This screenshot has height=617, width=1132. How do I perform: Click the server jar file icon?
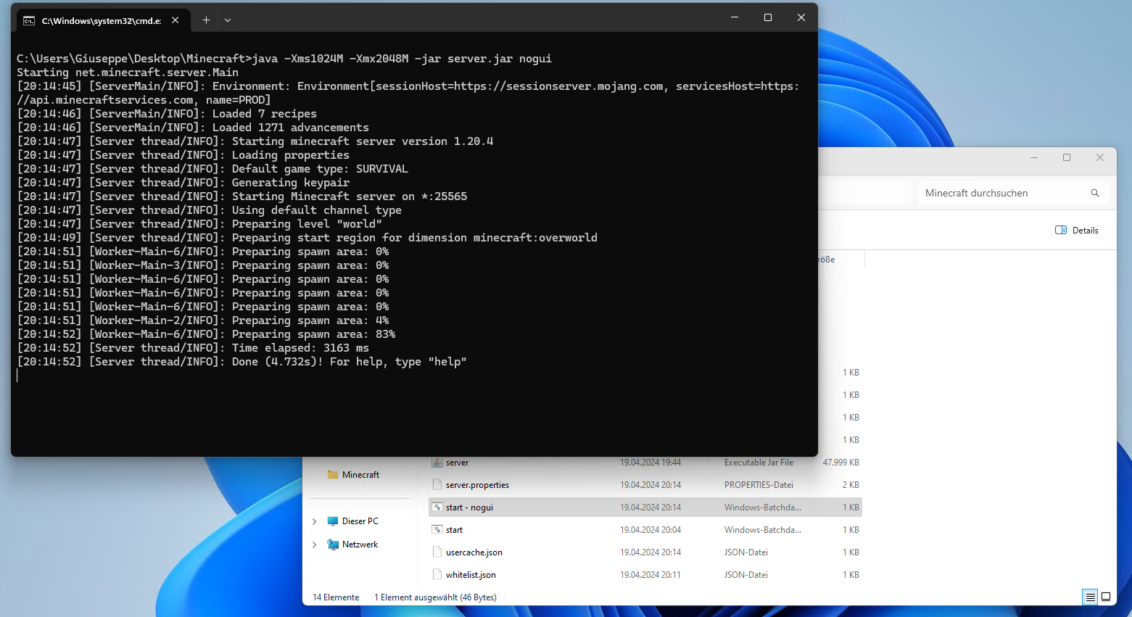[x=437, y=463]
